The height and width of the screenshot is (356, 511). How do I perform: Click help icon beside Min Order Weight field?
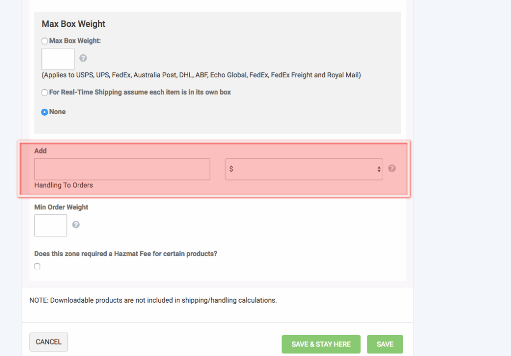[76, 225]
